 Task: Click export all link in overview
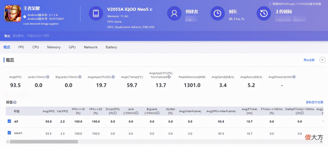pyautogui.click(x=309, y=60)
